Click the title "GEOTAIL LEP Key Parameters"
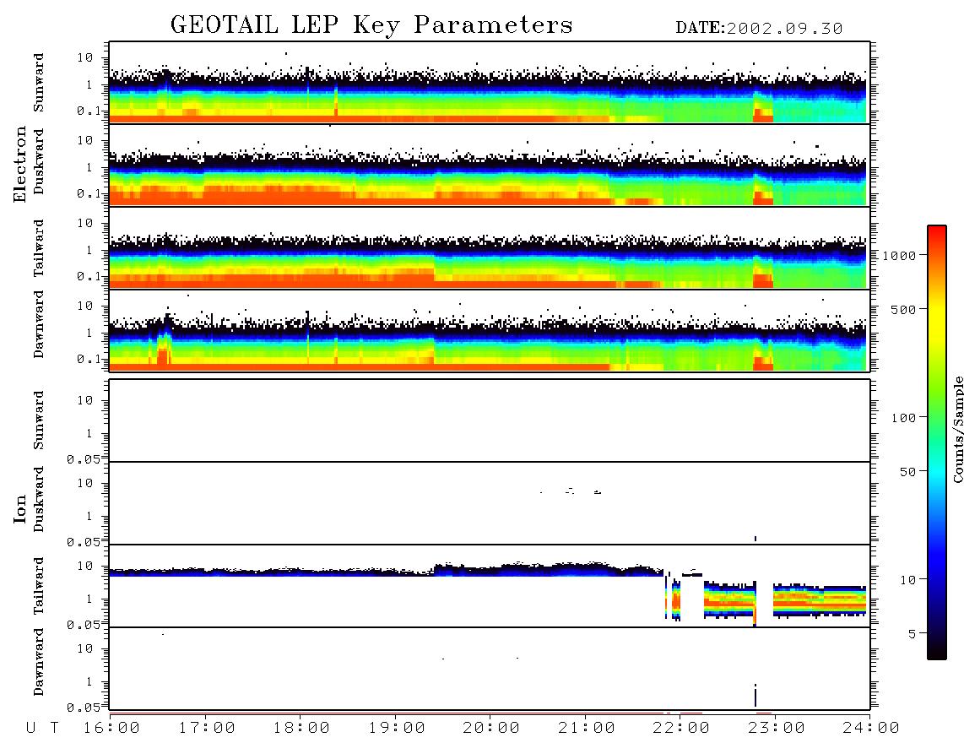 coord(371,25)
